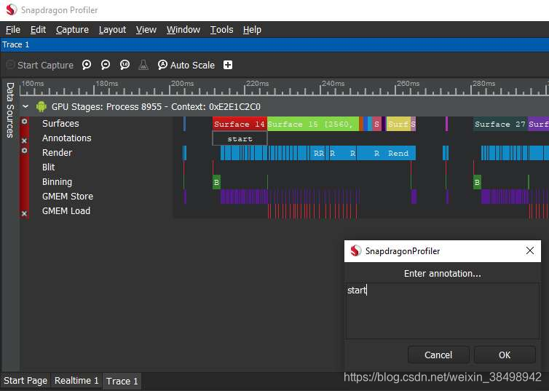Open the Layout menu
The width and height of the screenshot is (549, 391).
coord(112,30)
